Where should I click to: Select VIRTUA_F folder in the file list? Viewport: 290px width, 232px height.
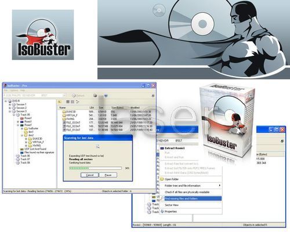pos(70,115)
